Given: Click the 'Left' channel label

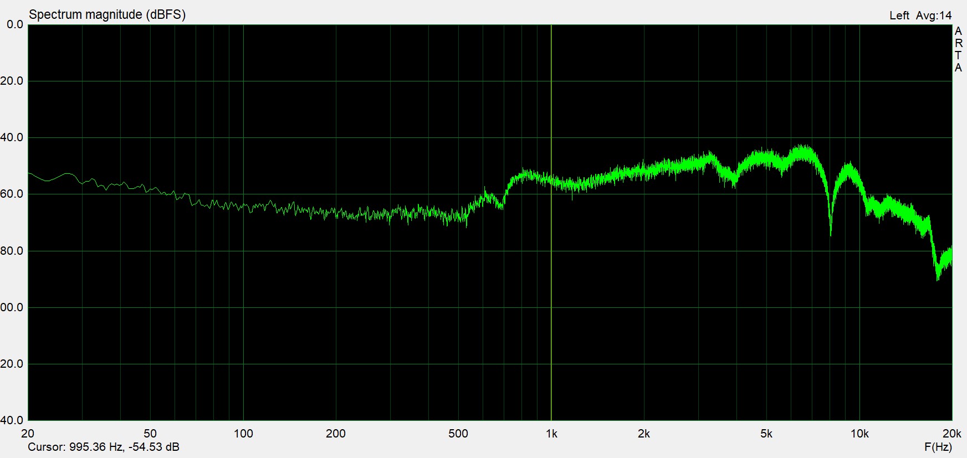Looking at the screenshot, I should 899,16.
